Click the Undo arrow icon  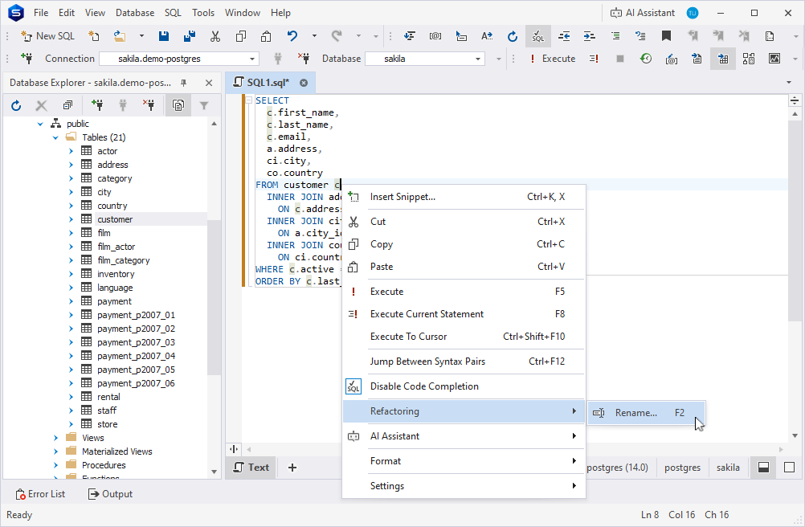pyautogui.click(x=292, y=36)
